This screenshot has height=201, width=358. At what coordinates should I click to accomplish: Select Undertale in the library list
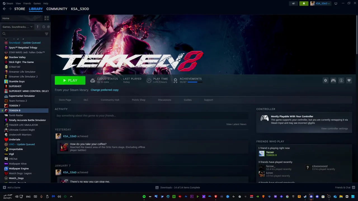(x=14, y=140)
